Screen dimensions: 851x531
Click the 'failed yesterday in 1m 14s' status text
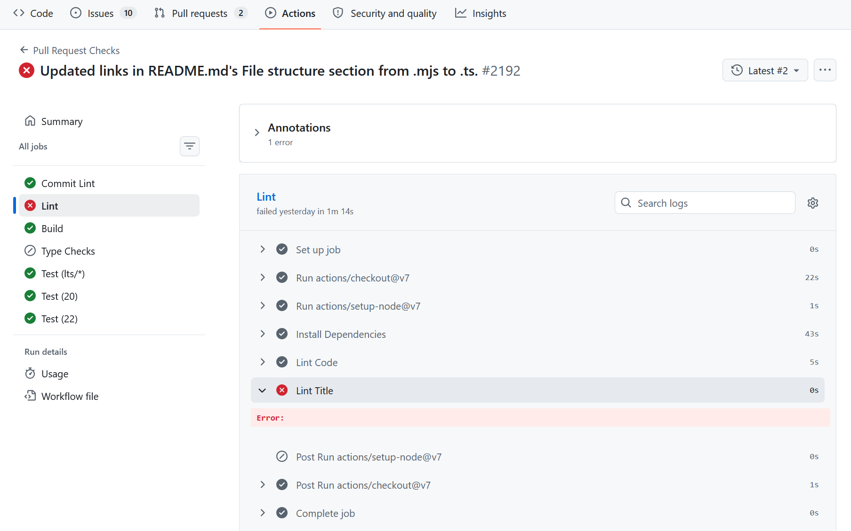[x=305, y=211]
